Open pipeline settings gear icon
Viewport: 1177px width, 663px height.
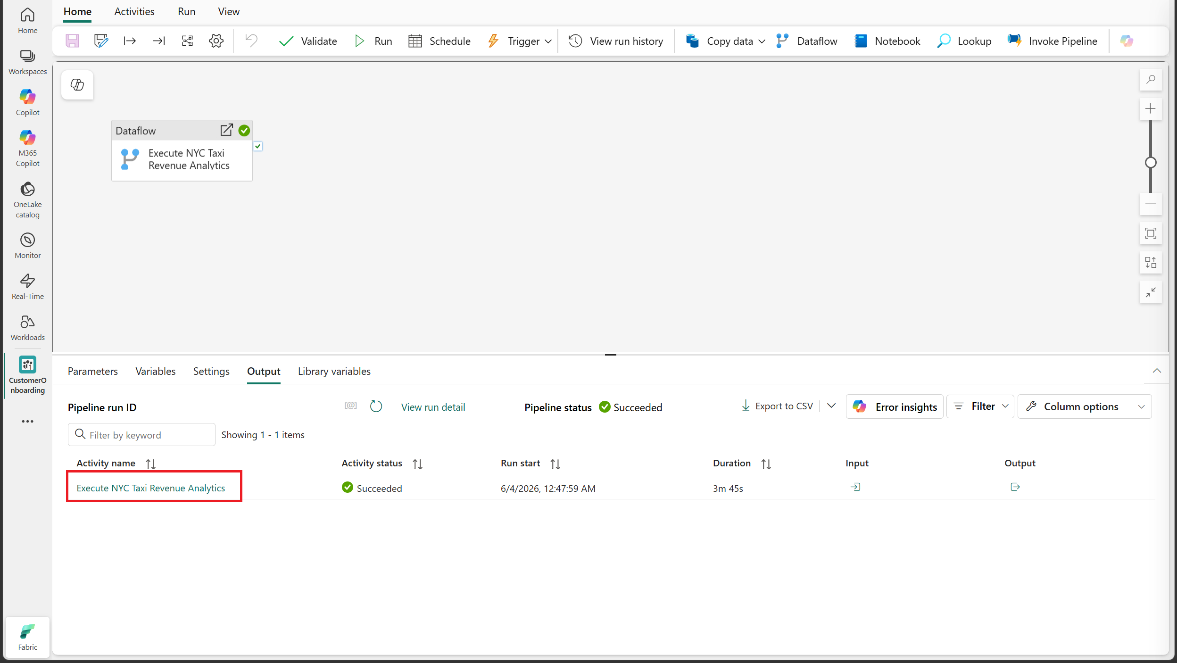[x=216, y=41]
